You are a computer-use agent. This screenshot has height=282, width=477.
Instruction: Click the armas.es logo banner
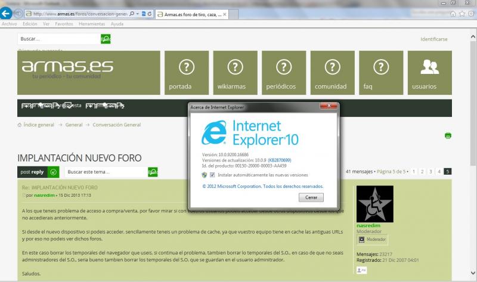tap(88, 73)
